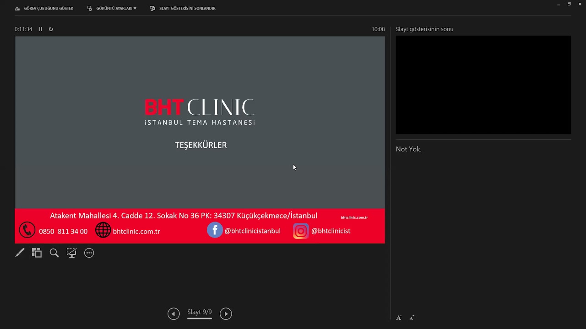Image resolution: width=586 pixels, height=329 pixels.
Task: Open the Görüntü Ayarları dropdown
Action: pyautogui.click(x=112, y=8)
